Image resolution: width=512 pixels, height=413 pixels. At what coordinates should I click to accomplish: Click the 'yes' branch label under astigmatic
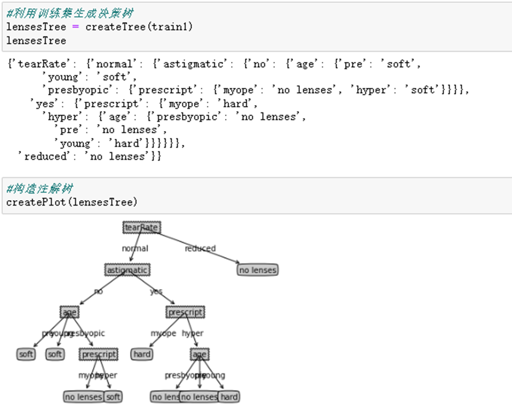click(156, 291)
